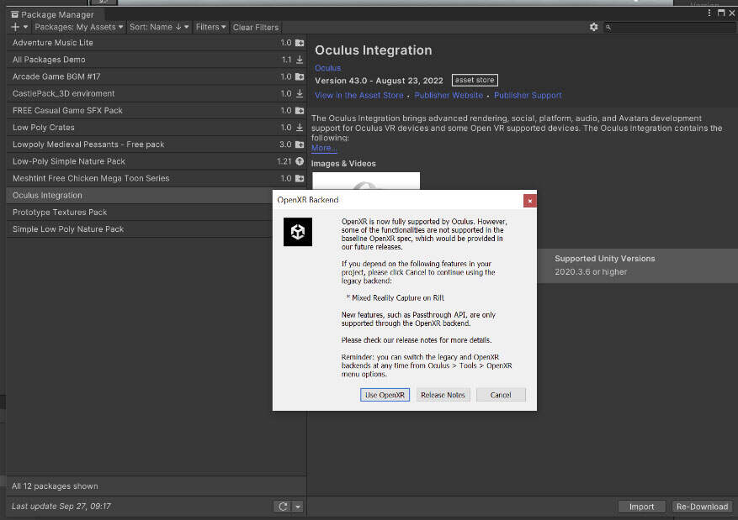
Task: Open the Packages: My Assets dropdown
Action: pyautogui.click(x=79, y=27)
